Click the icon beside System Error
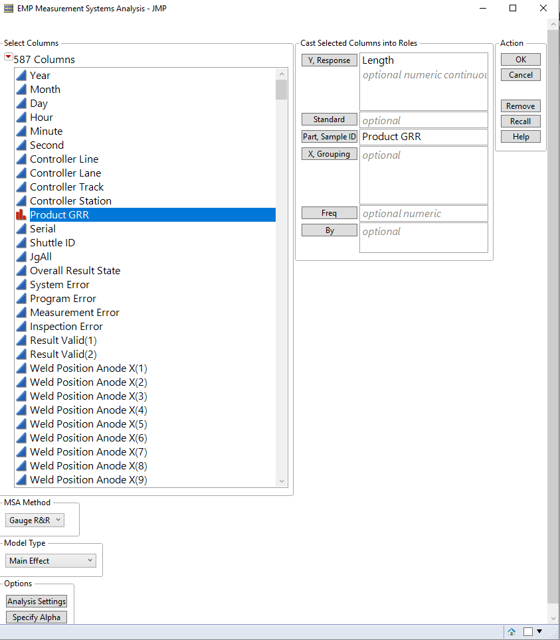 pos(21,285)
